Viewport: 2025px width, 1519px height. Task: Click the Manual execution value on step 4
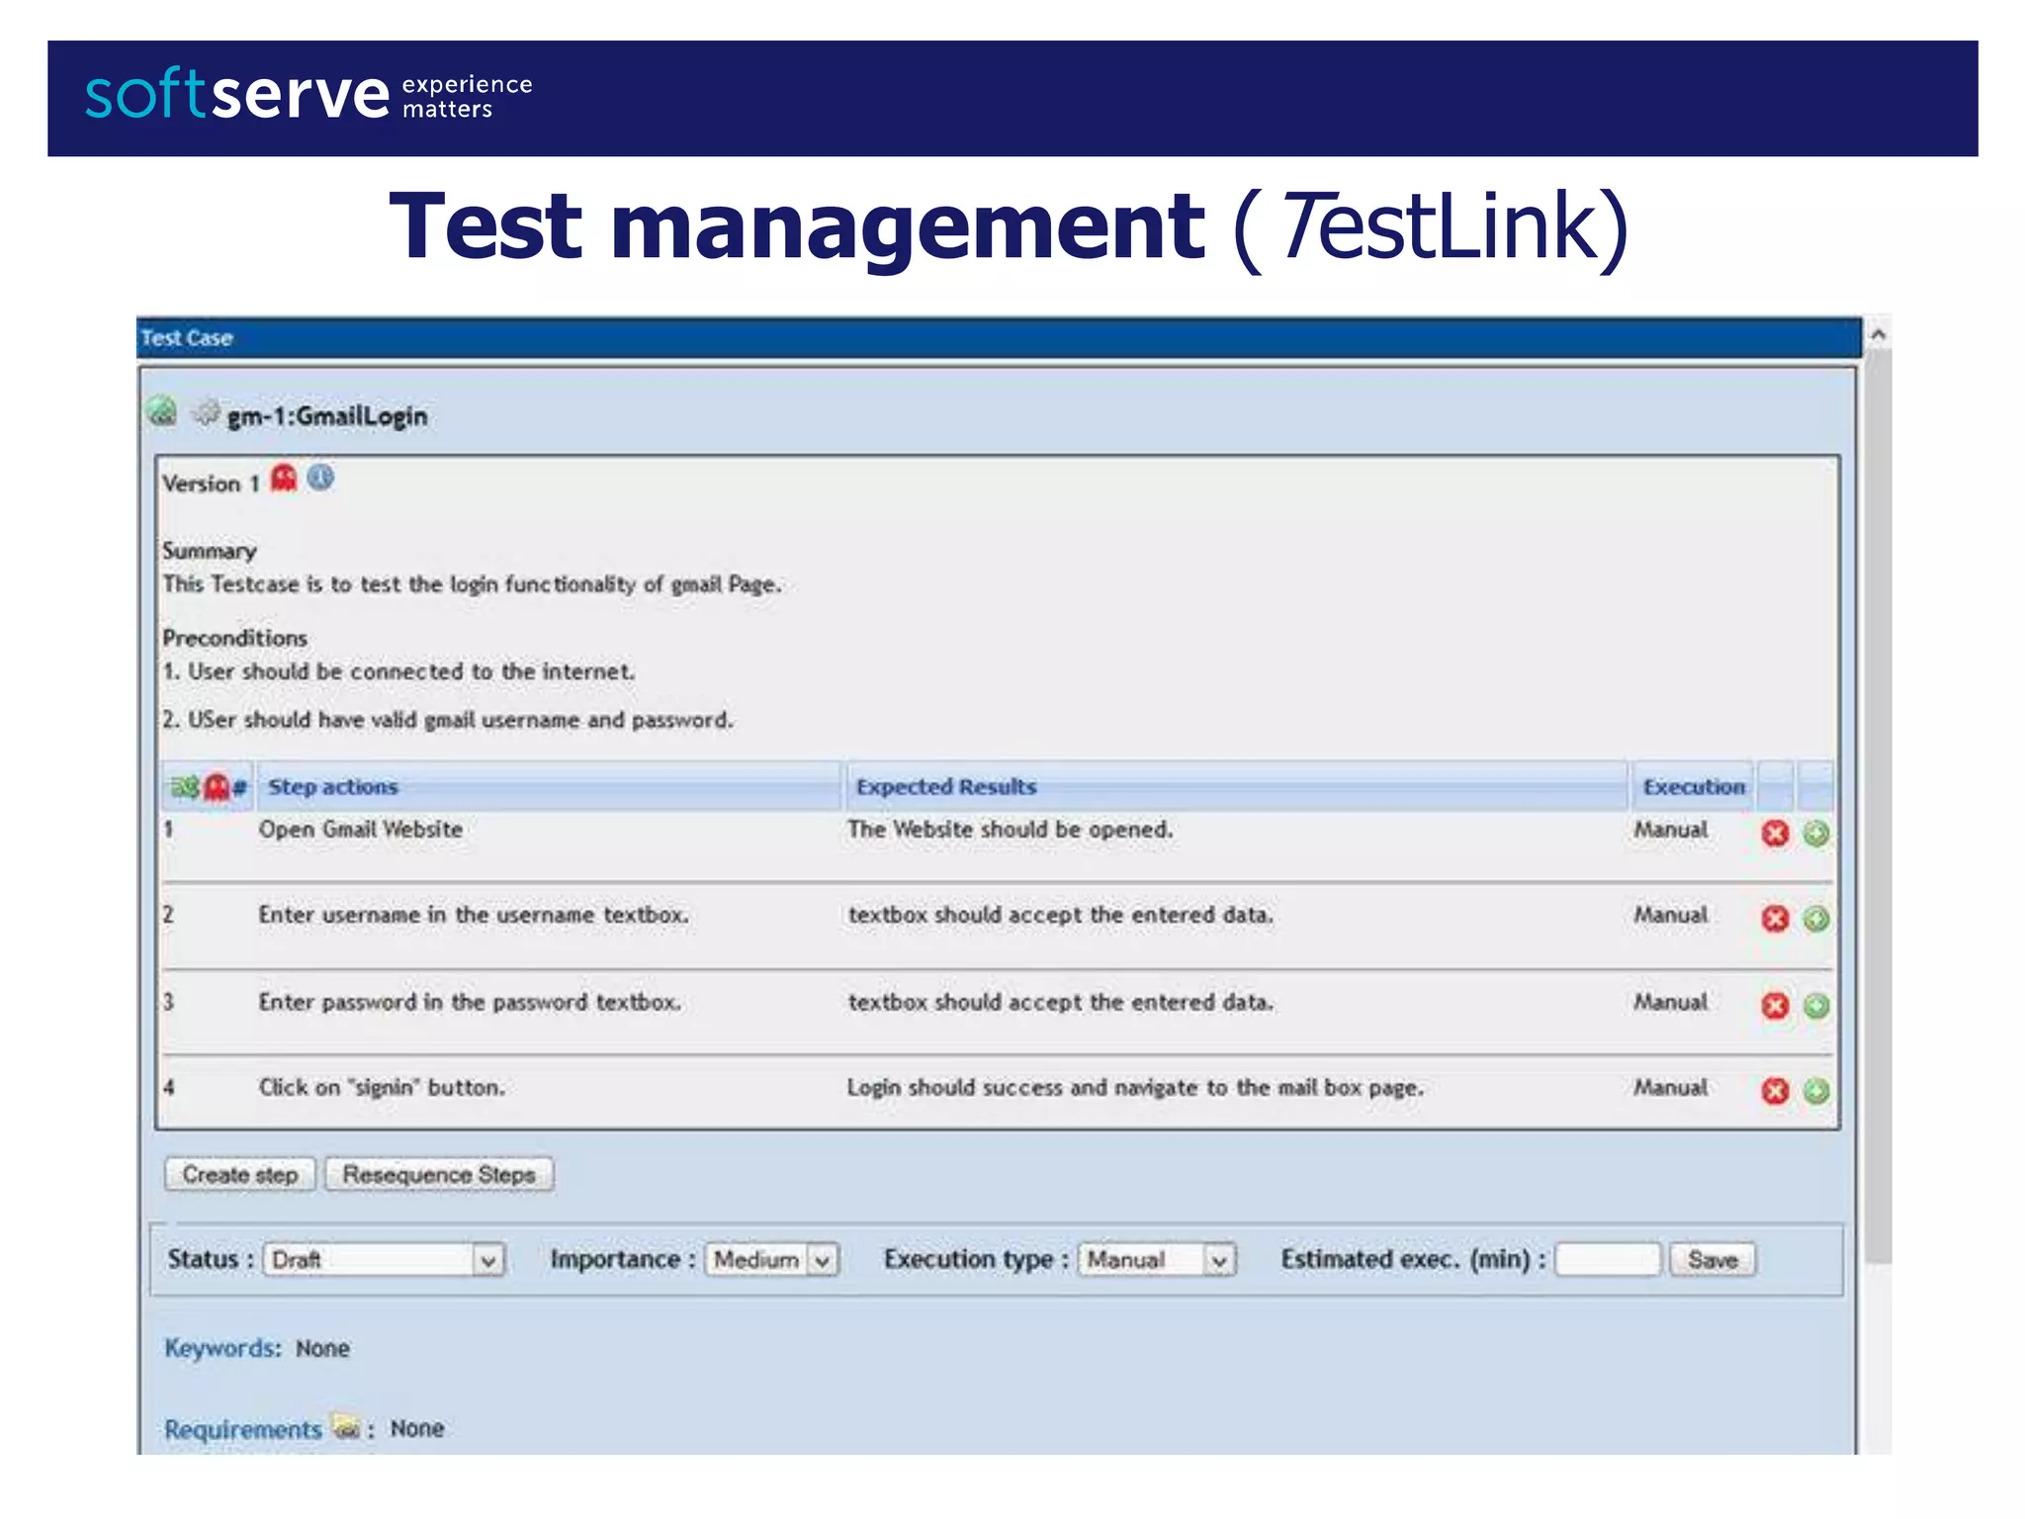1670,1088
